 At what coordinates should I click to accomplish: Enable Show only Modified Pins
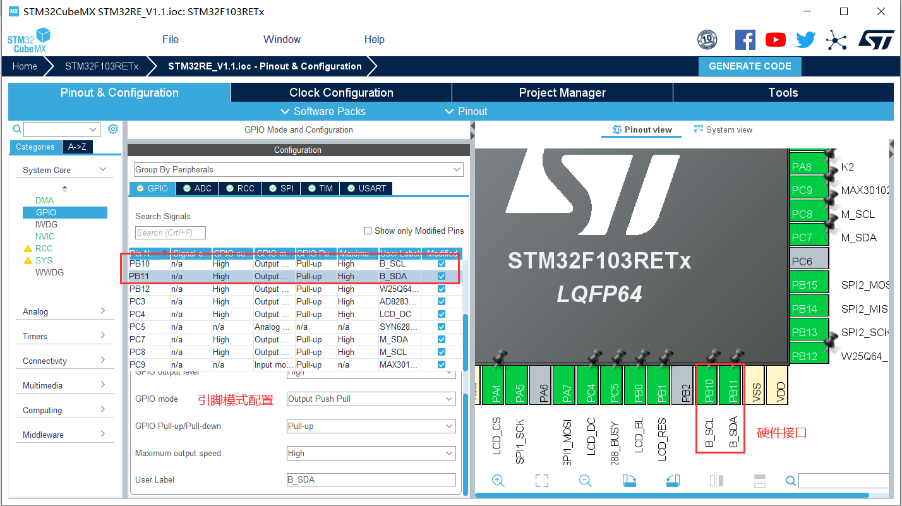[x=368, y=231]
